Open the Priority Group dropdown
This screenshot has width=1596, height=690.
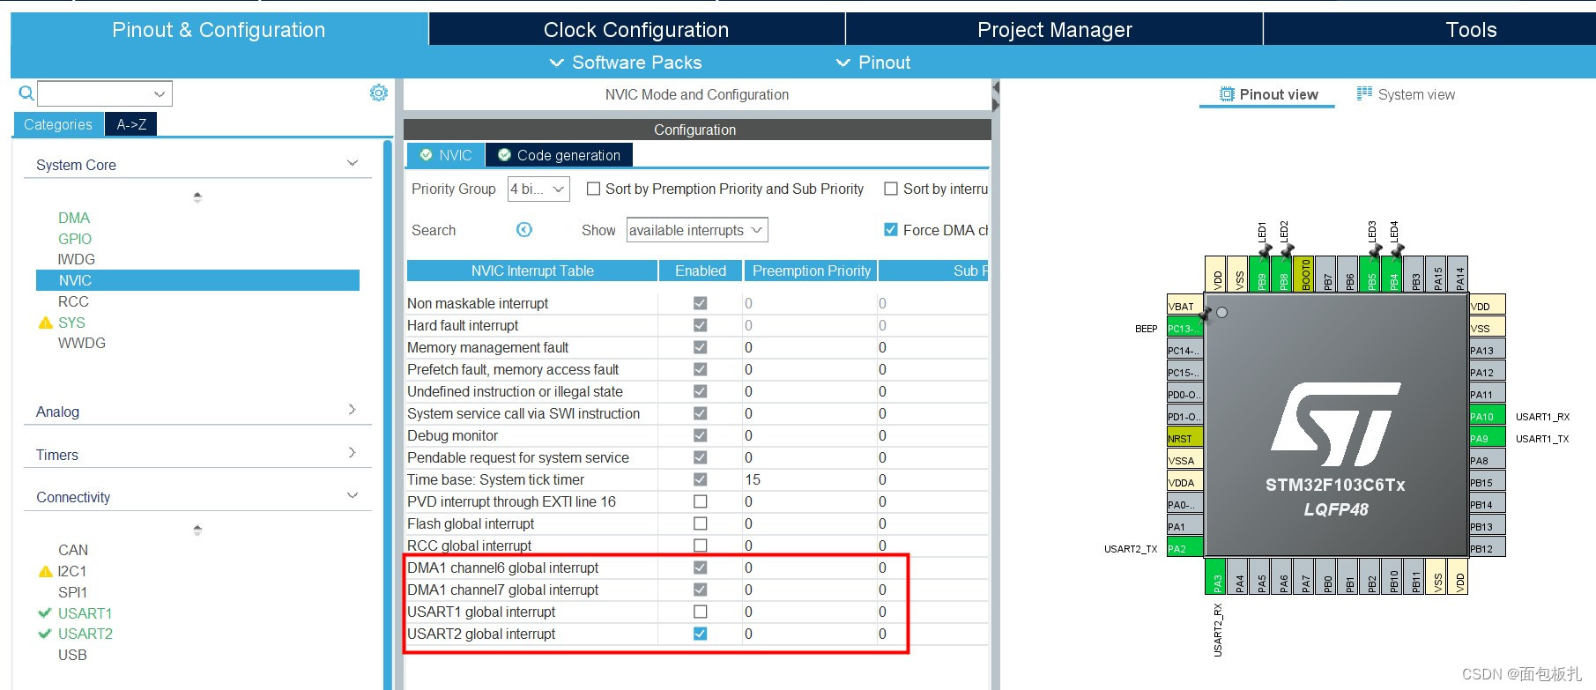tap(538, 189)
